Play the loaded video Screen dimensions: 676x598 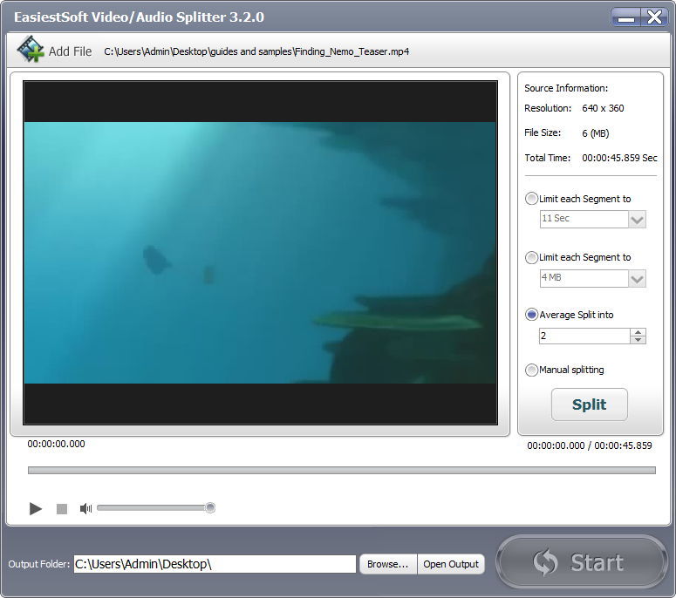point(36,508)
